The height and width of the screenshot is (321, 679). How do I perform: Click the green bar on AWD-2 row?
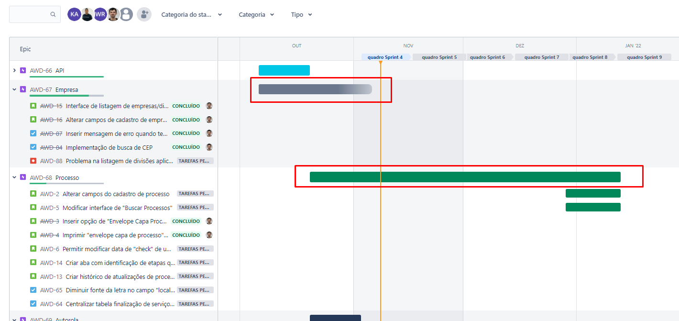(593, 193)
